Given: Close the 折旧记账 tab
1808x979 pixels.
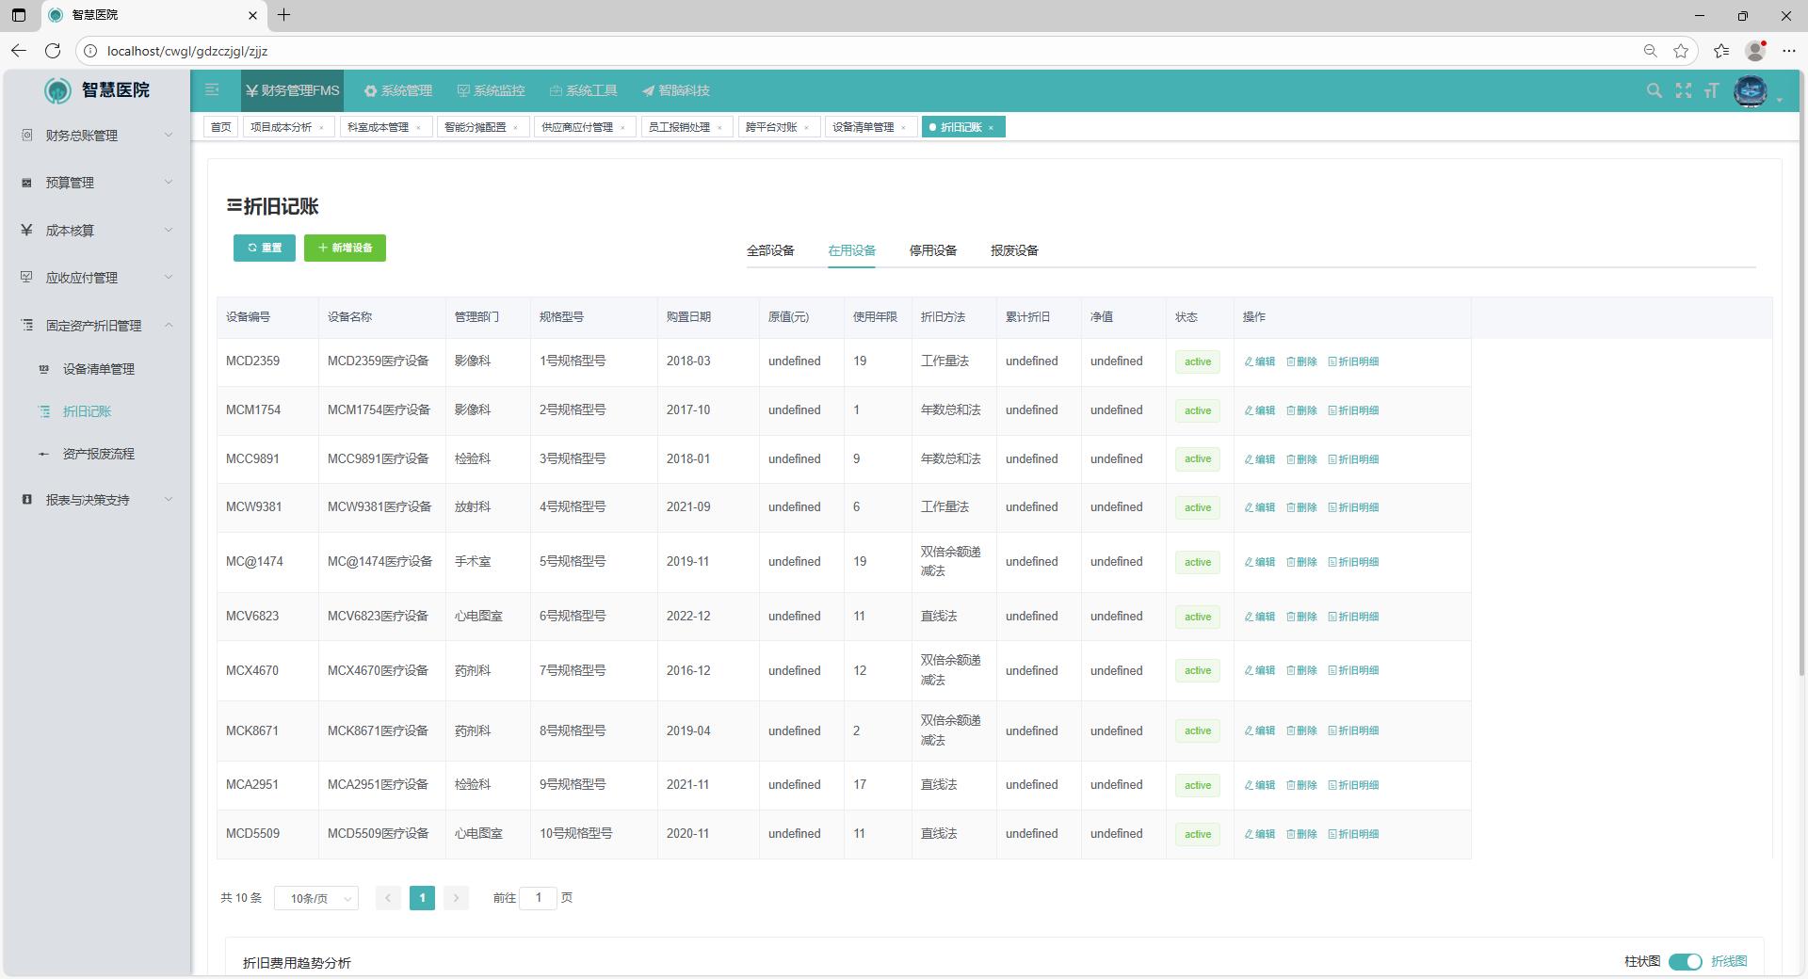Looking at the screenshot, I should [991, 128].
